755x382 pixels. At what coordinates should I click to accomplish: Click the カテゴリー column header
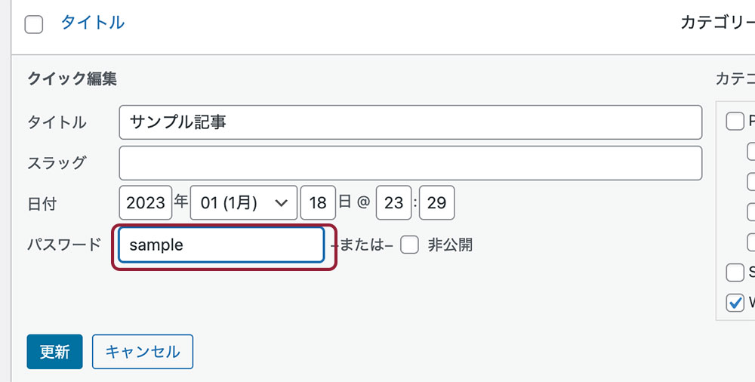click(x=716, y=23)
